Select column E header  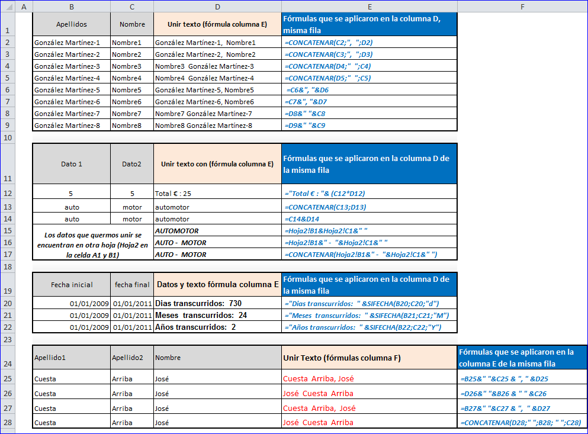[x=369, y=7]
